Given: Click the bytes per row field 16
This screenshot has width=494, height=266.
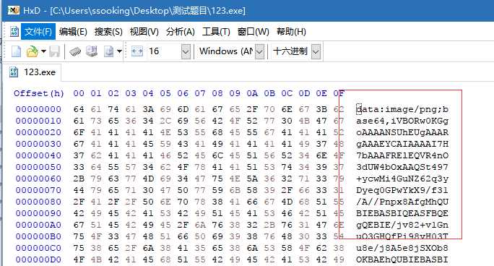Looking at the screenshot, I should (163, 51).
